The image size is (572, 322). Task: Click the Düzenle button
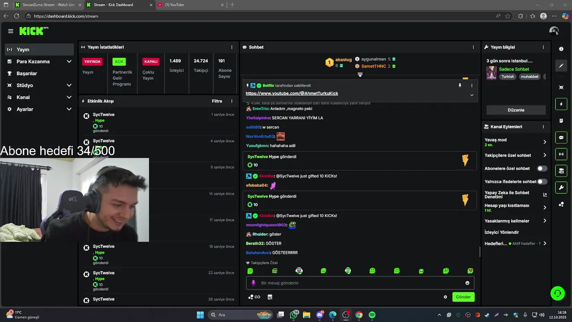(x=516, y=110)
